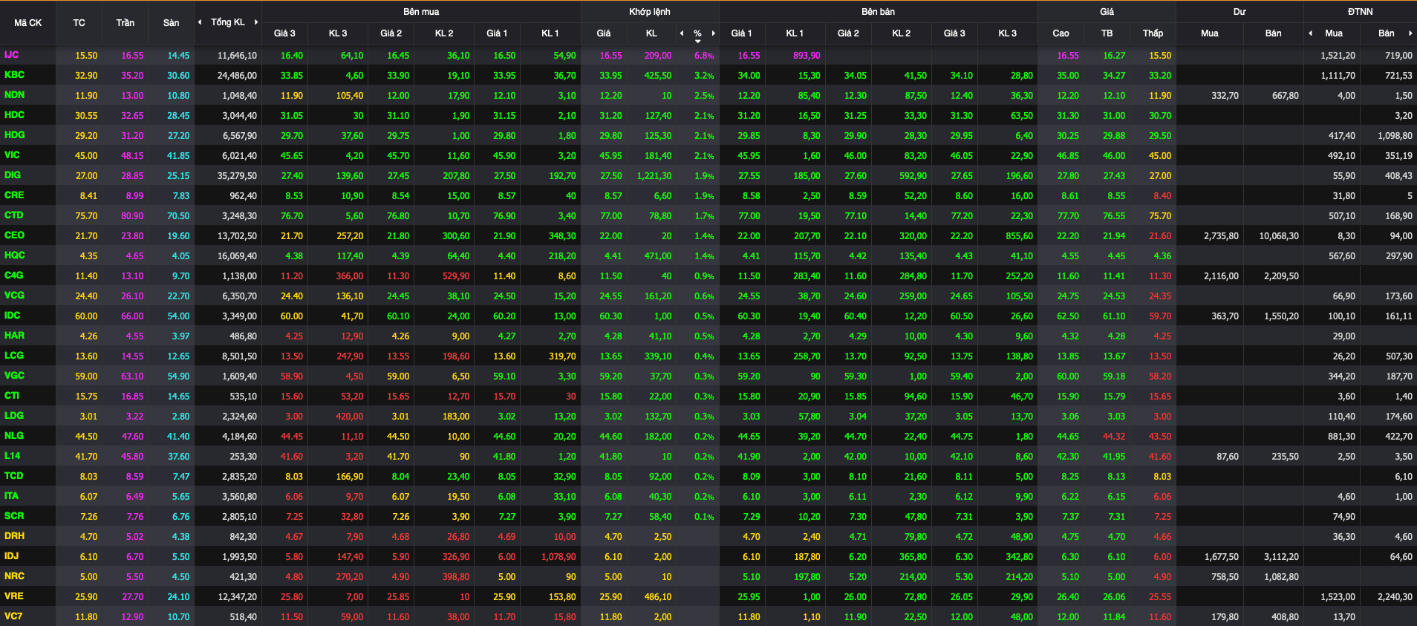The width and height of the screenshot is (1417, 626).
Task: Click the Giá header under Khớp lệnh
Action: [604, 33]
